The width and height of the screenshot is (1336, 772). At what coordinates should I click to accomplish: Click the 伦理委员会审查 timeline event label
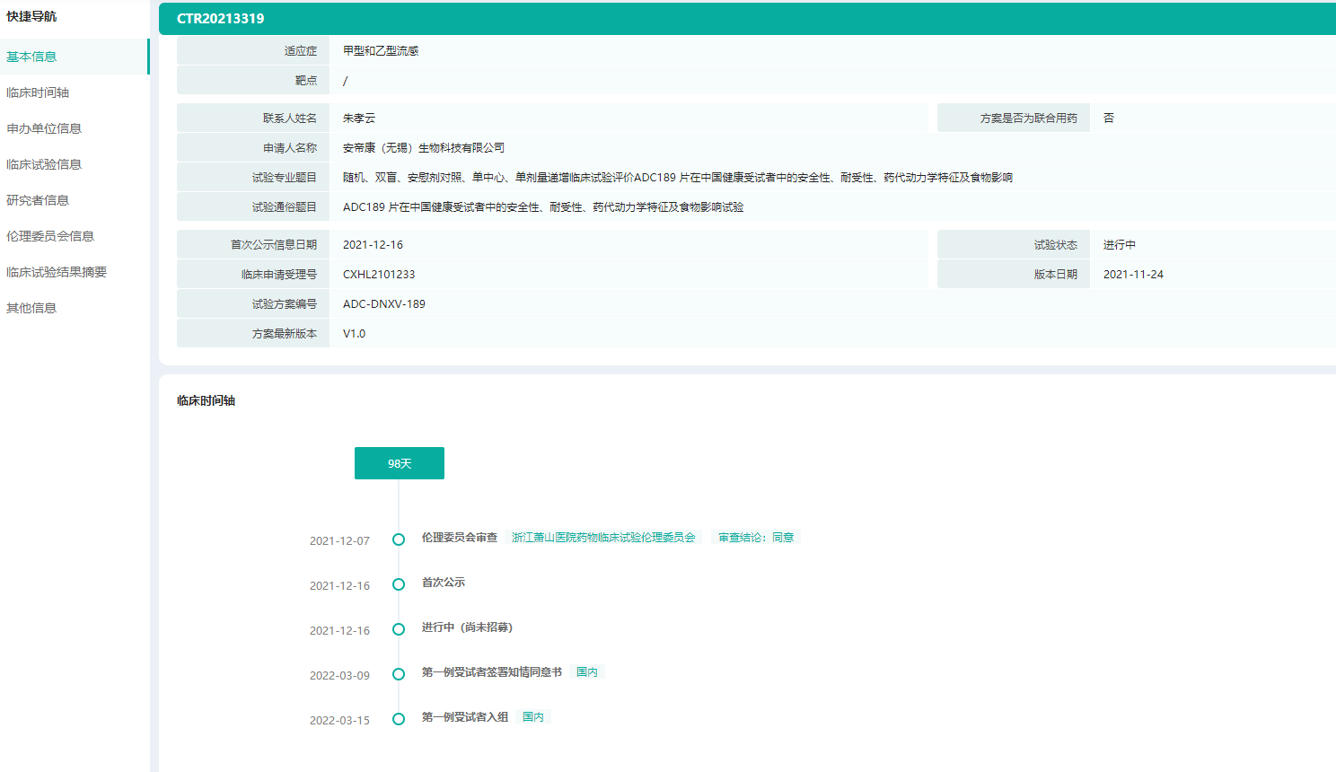(x=460, y=538)
